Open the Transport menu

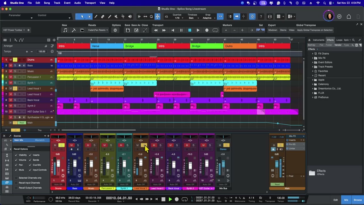[x=90, y=3]
